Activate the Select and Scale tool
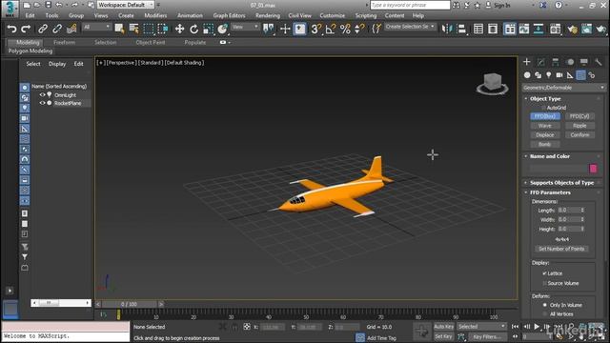The width and height of the screenshot is (610, 343). [x=208, y=29]
